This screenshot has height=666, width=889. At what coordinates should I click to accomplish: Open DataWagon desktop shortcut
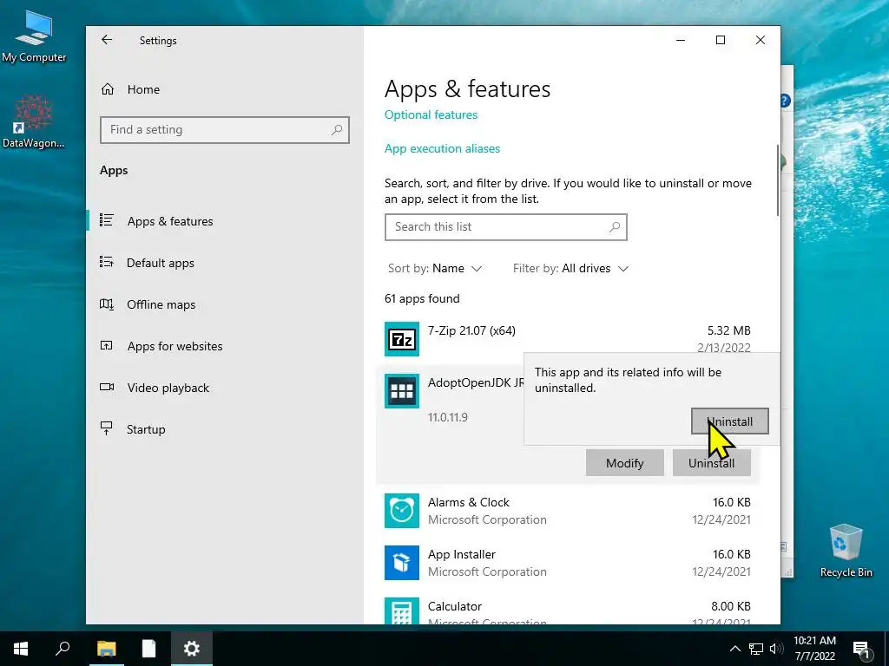click(x=34, y=122)
